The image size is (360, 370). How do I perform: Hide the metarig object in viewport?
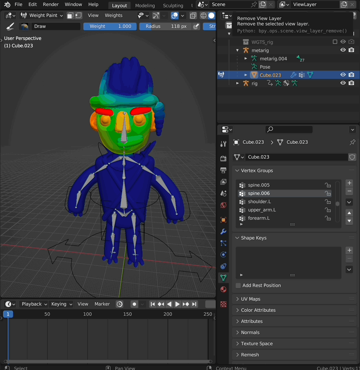[343, 50]
